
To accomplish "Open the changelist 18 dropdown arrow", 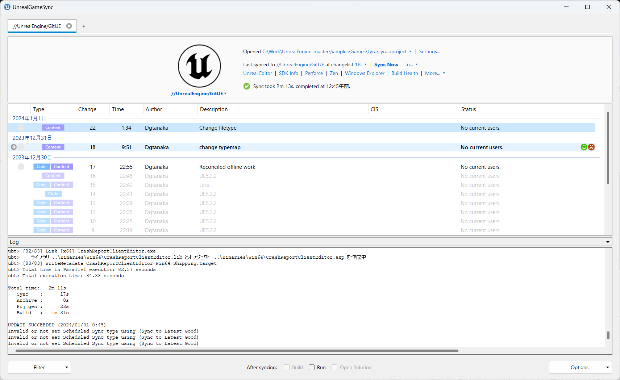I will pos(365,64).
